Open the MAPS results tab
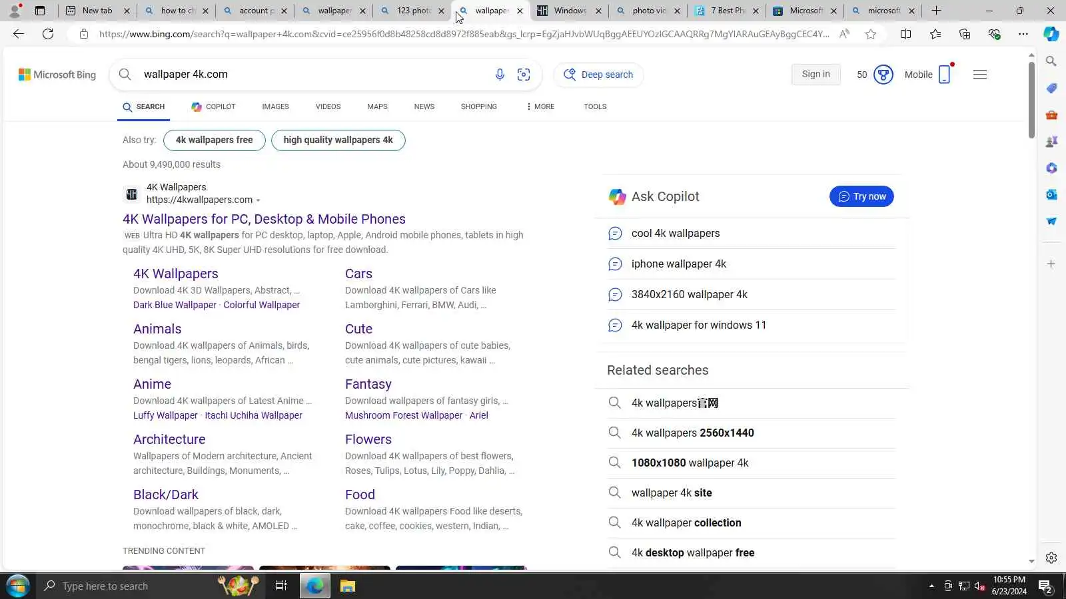 click(377, 106)
